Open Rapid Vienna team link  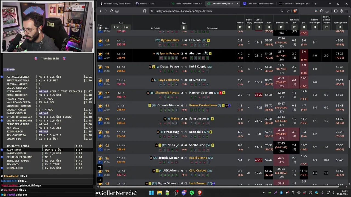coord(198,158)
